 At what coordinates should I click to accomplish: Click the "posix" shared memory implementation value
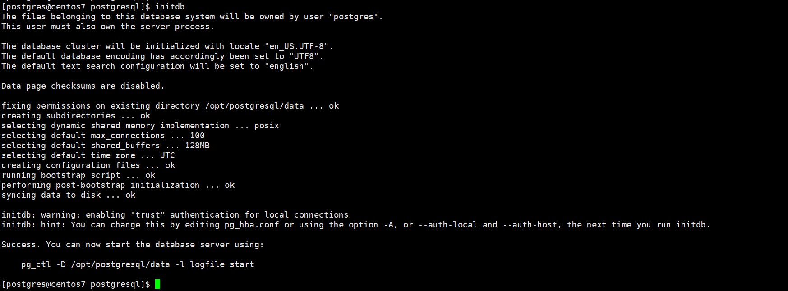267,126
